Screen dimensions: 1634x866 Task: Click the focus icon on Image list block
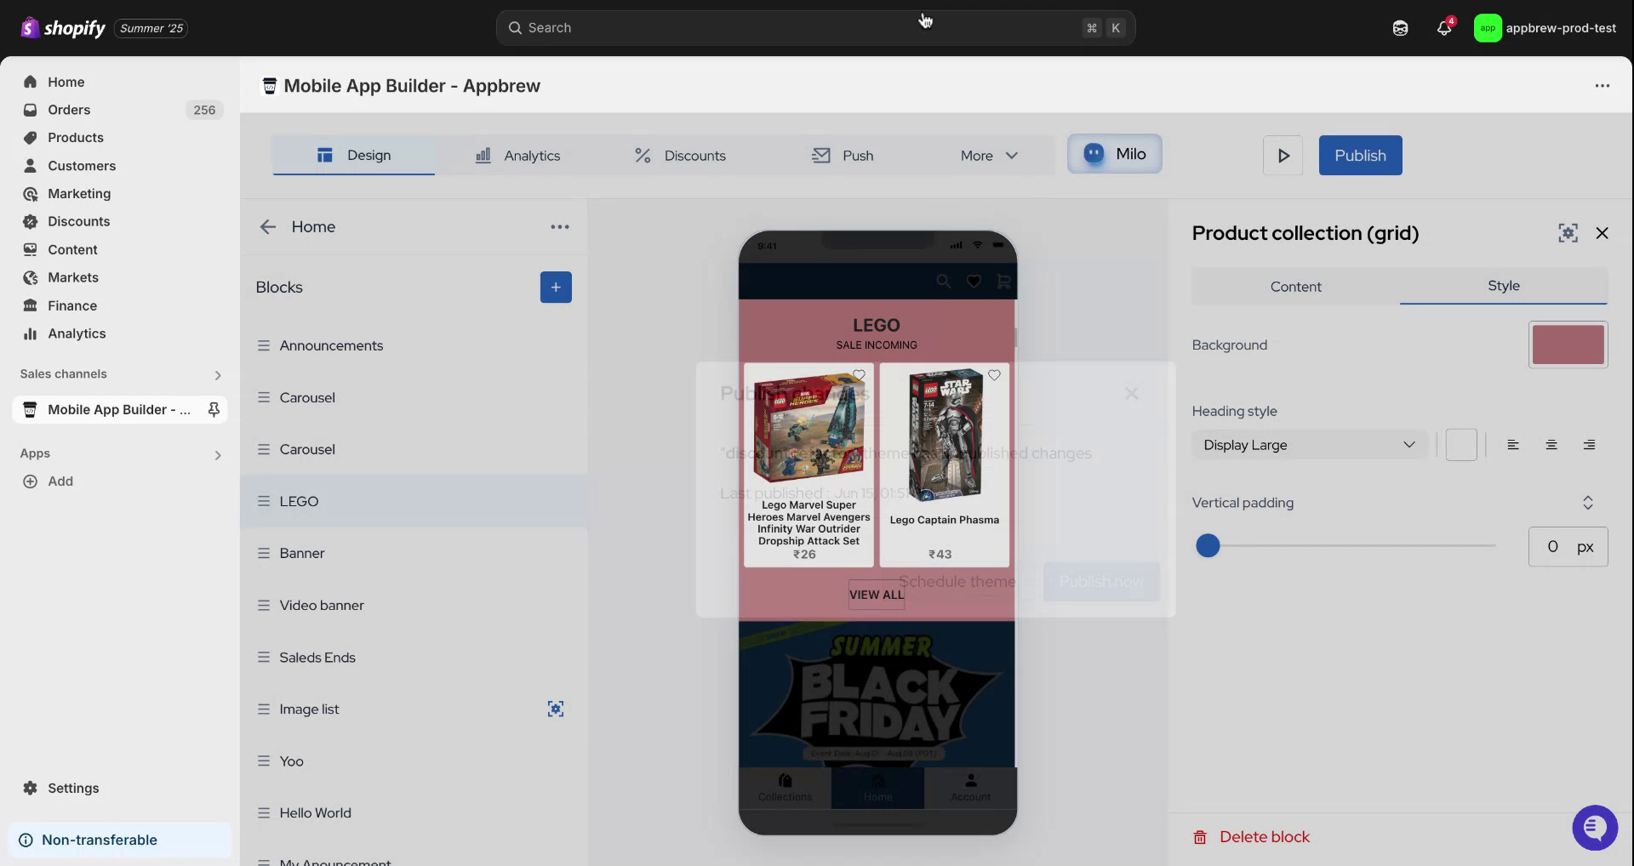click(556, 709)
